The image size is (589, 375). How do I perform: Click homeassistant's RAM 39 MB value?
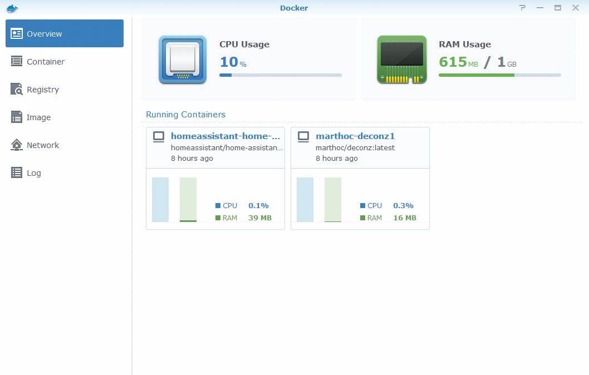(260, 218)
